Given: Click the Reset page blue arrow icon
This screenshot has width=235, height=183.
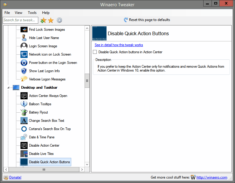Looking at the screenshot, I should pyautogui.click(x=126, y=20).
